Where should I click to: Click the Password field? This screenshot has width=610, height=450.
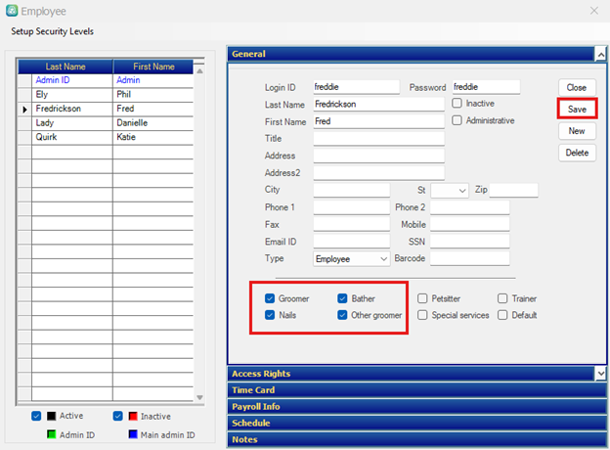[x=486, y=87]
